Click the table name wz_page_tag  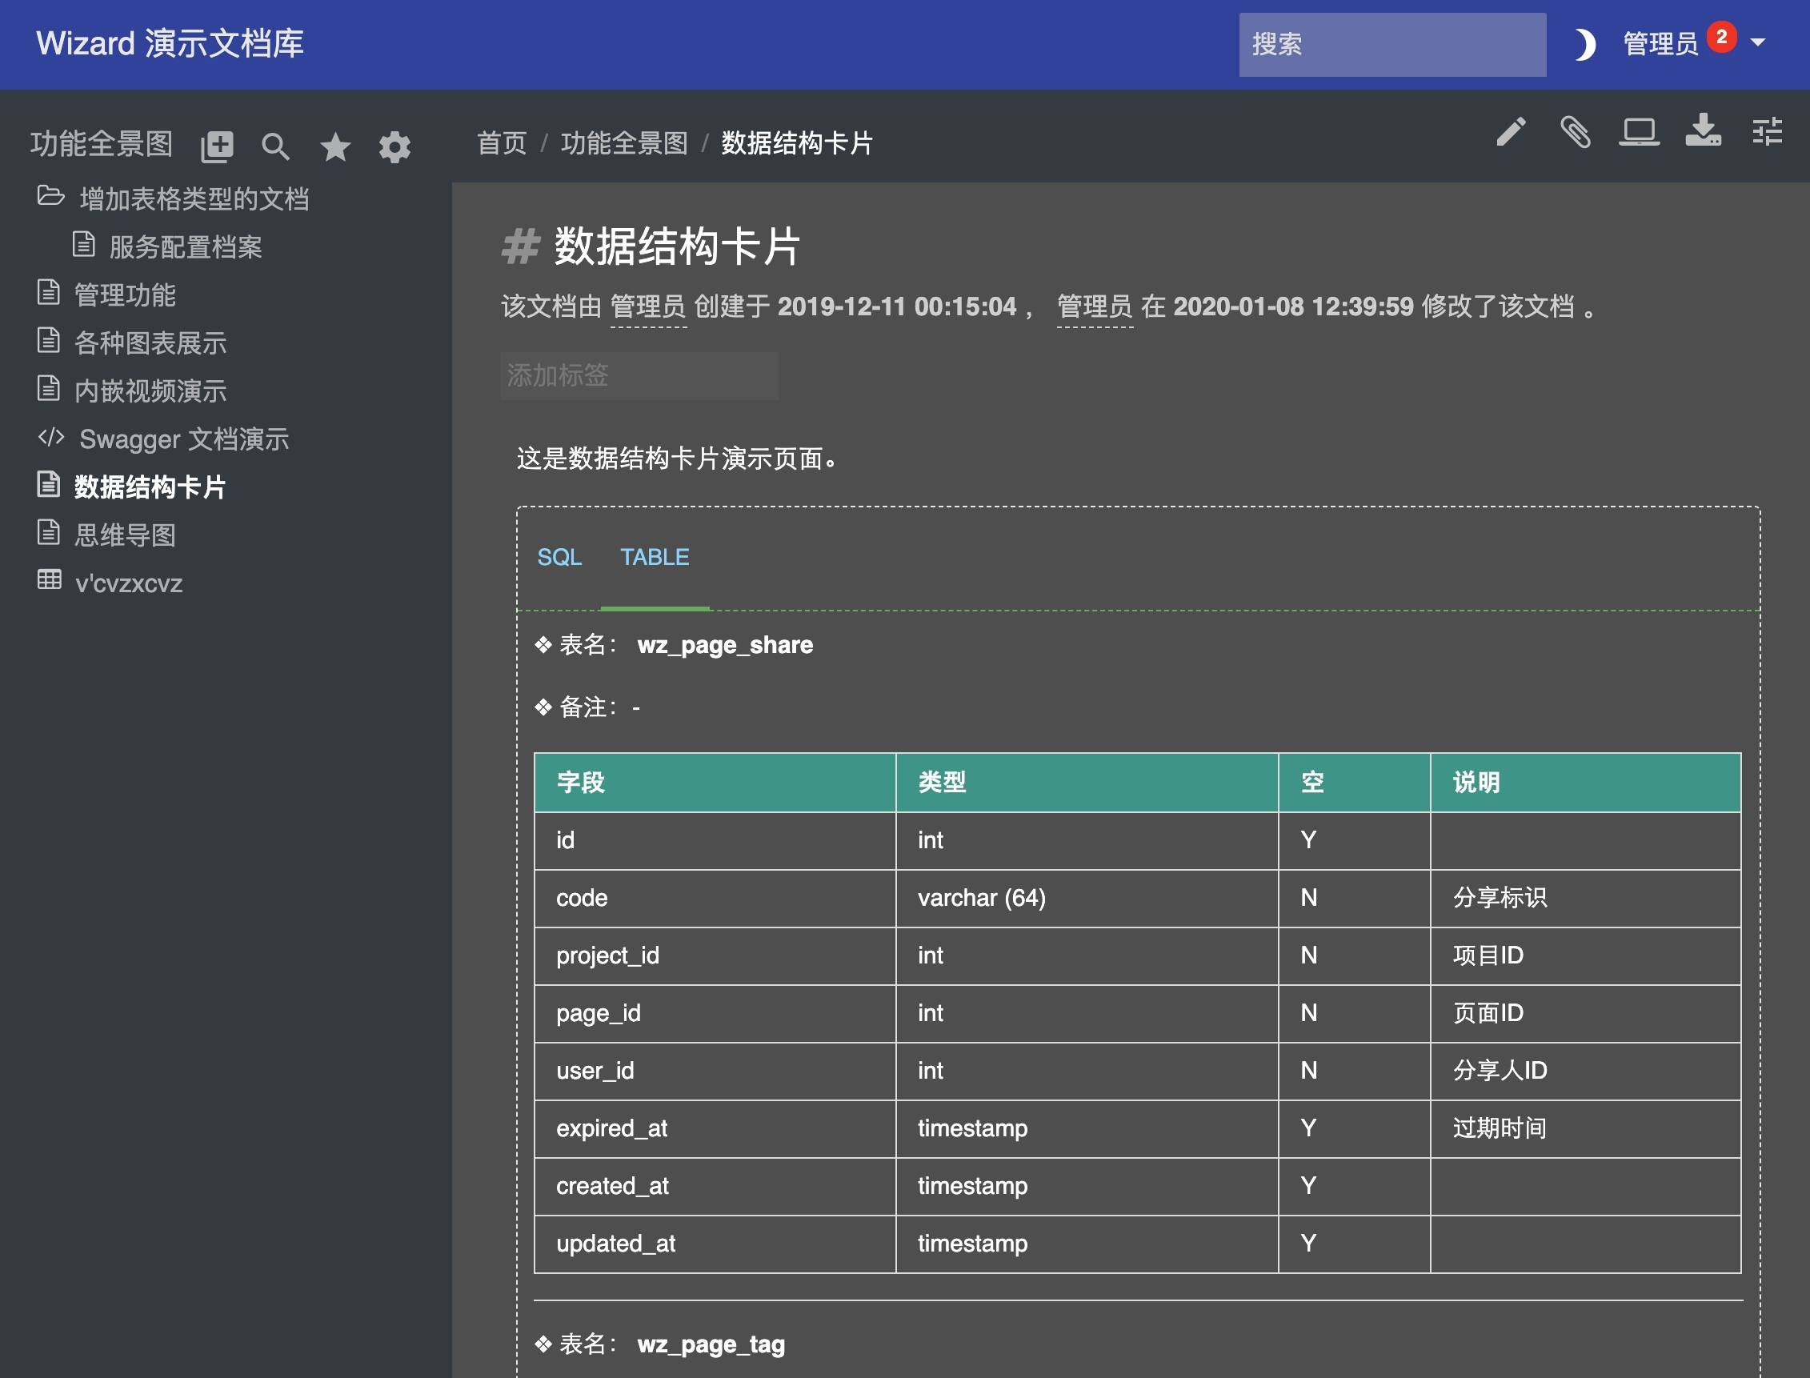pos(711,1344)
